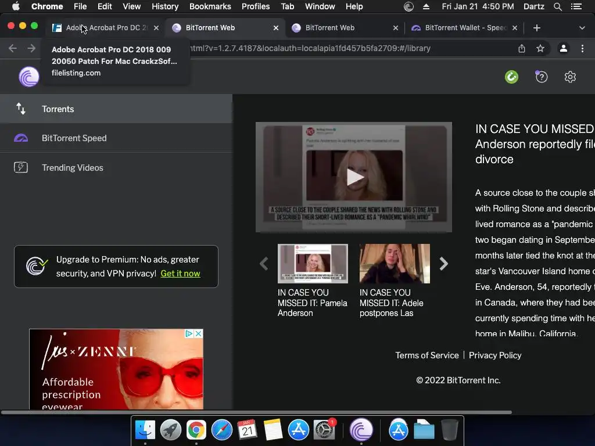Screen dimensions: 595x446
Task: Expand the tab search dropdown chevron
Action: click(x=582, y=28)
